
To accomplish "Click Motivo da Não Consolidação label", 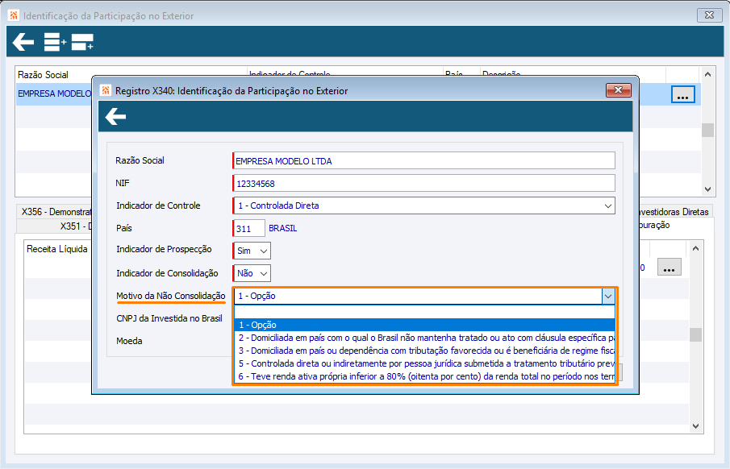I will click(x=171, y=296).
